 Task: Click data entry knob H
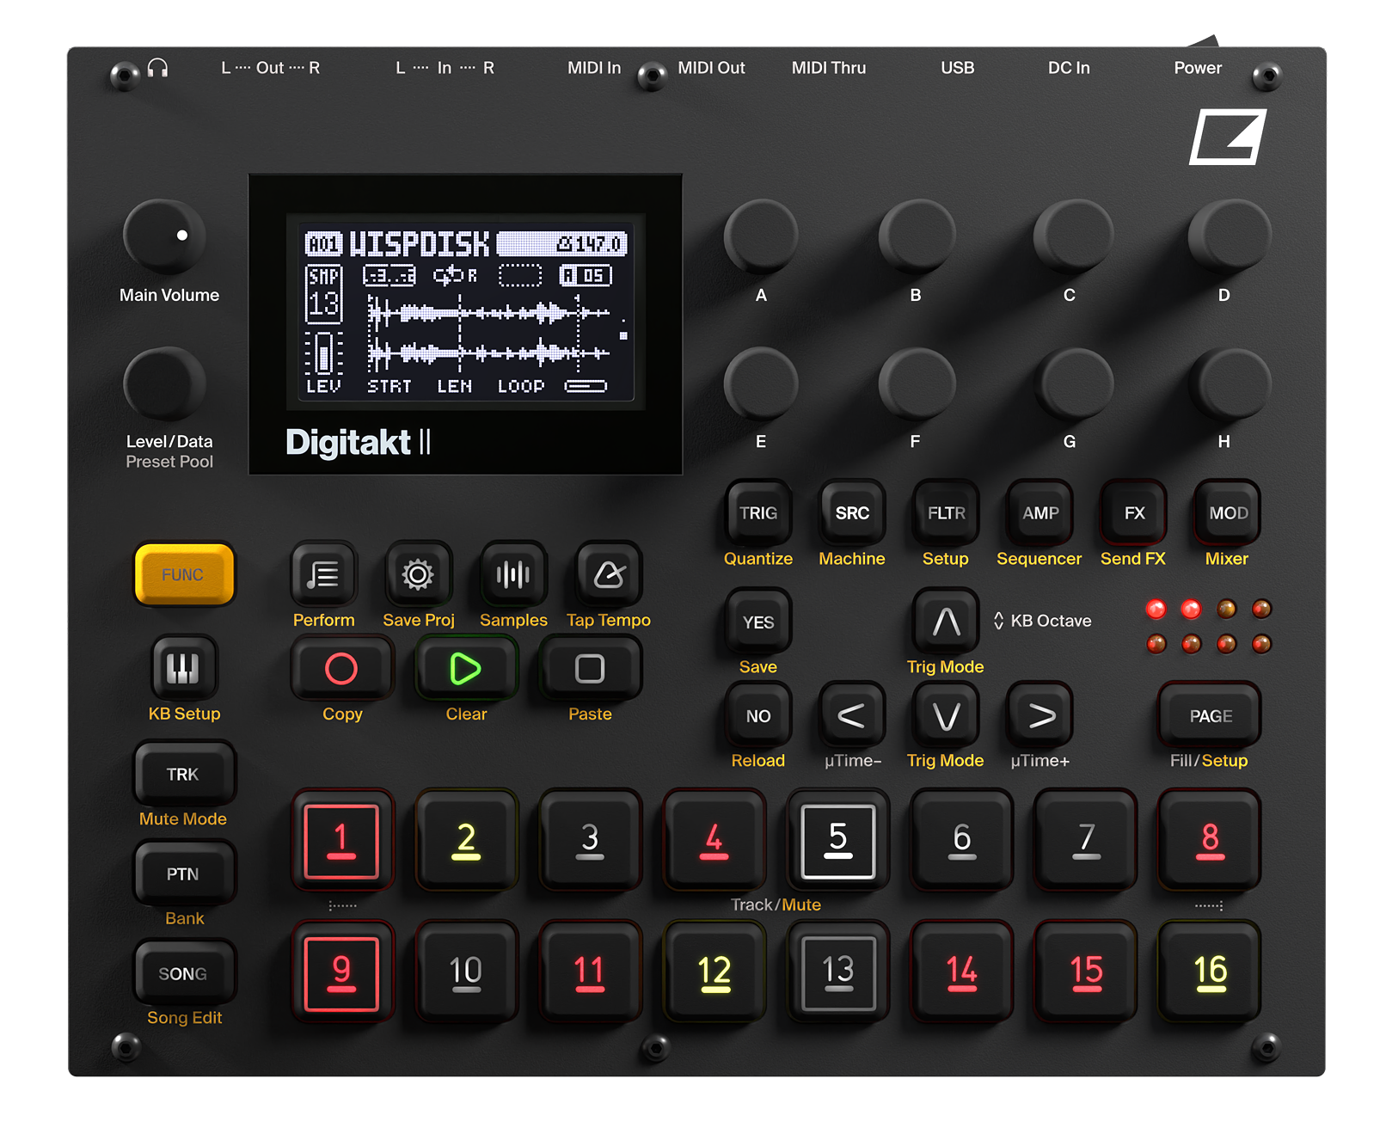click(x=1228, y=384)
